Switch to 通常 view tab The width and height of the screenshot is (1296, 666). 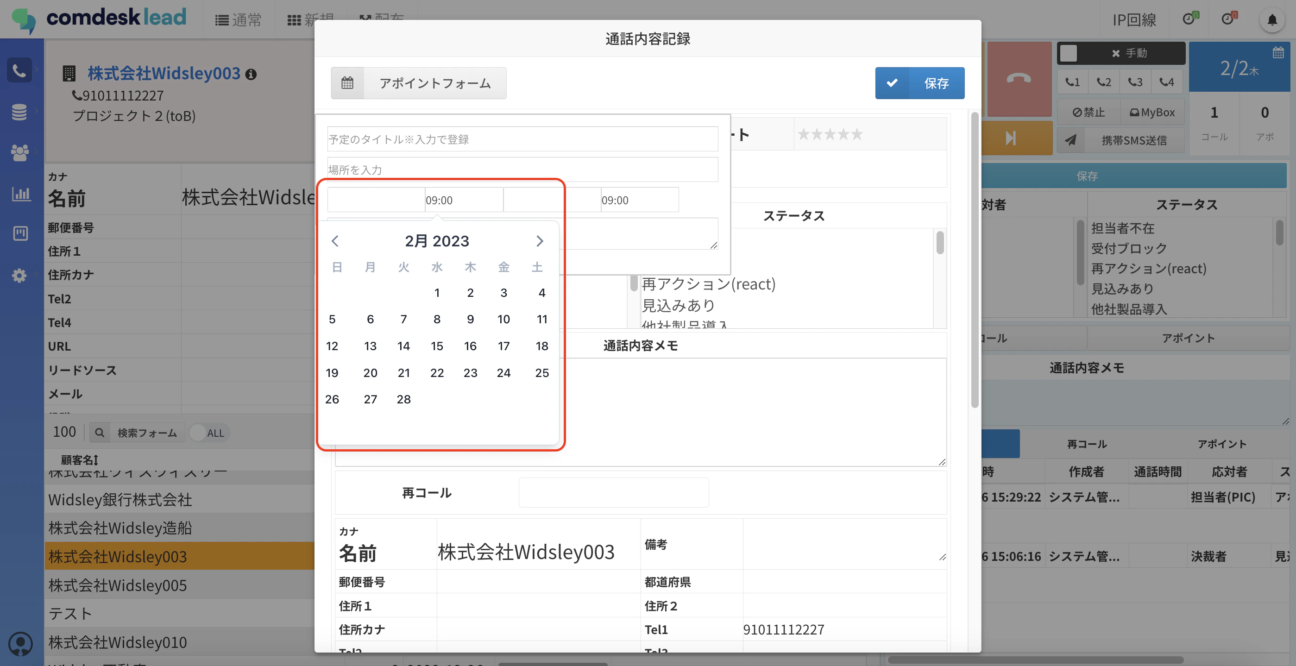[x=239, y=19]
